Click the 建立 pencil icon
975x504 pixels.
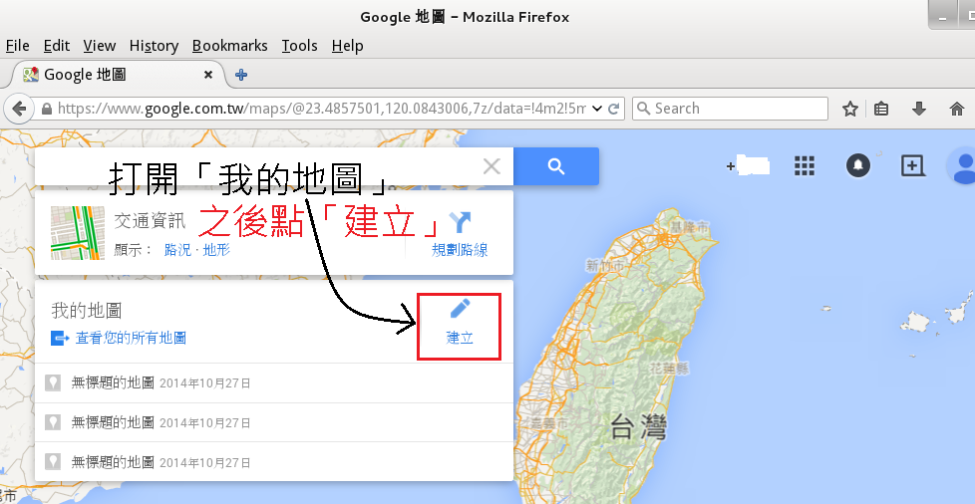tap(460, 308)
